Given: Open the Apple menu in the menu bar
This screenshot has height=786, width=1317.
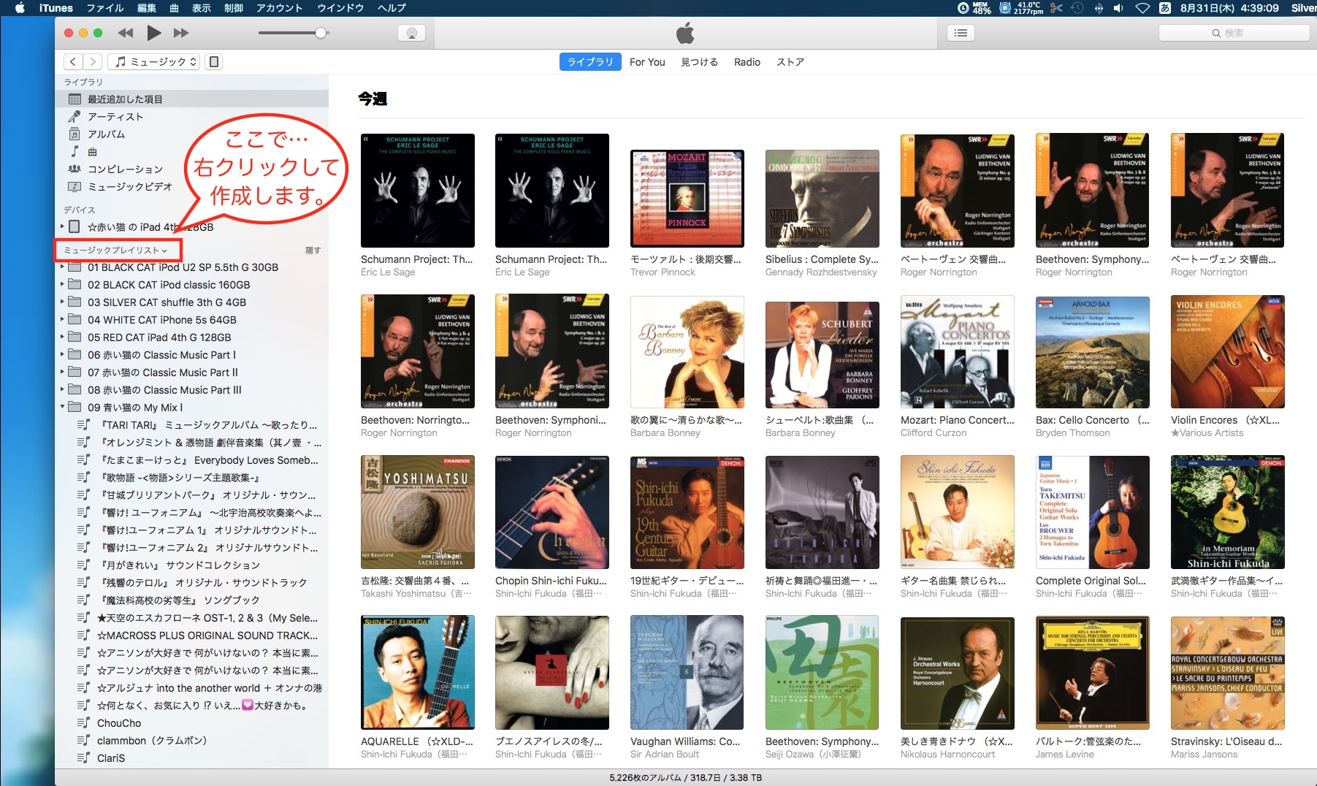Looking at the screenshot, I should point(20,8).
